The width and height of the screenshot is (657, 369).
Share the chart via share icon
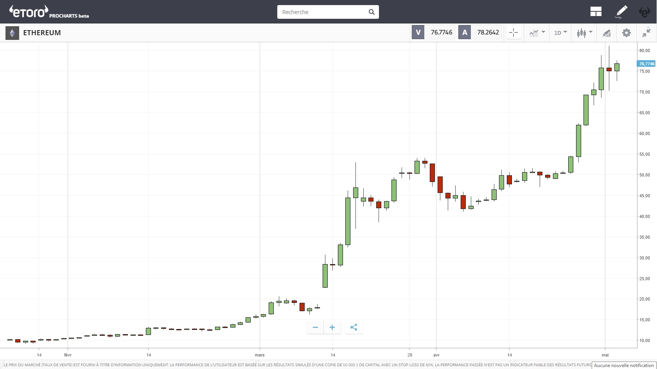354,328
